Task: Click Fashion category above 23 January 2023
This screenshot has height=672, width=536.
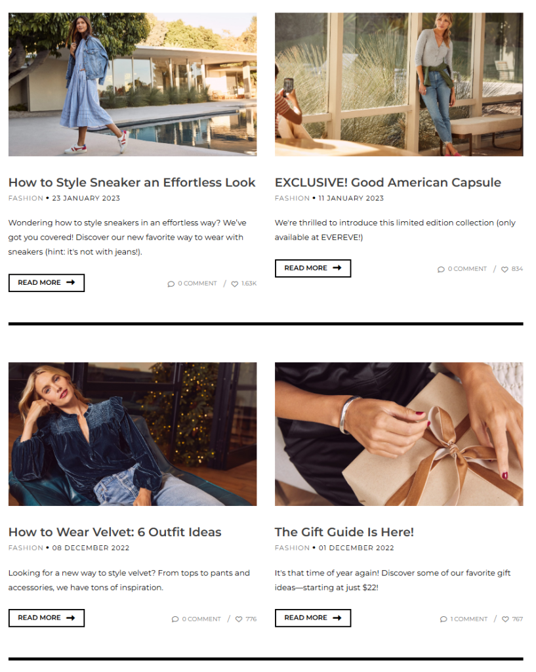Action: tap(26, 198)
